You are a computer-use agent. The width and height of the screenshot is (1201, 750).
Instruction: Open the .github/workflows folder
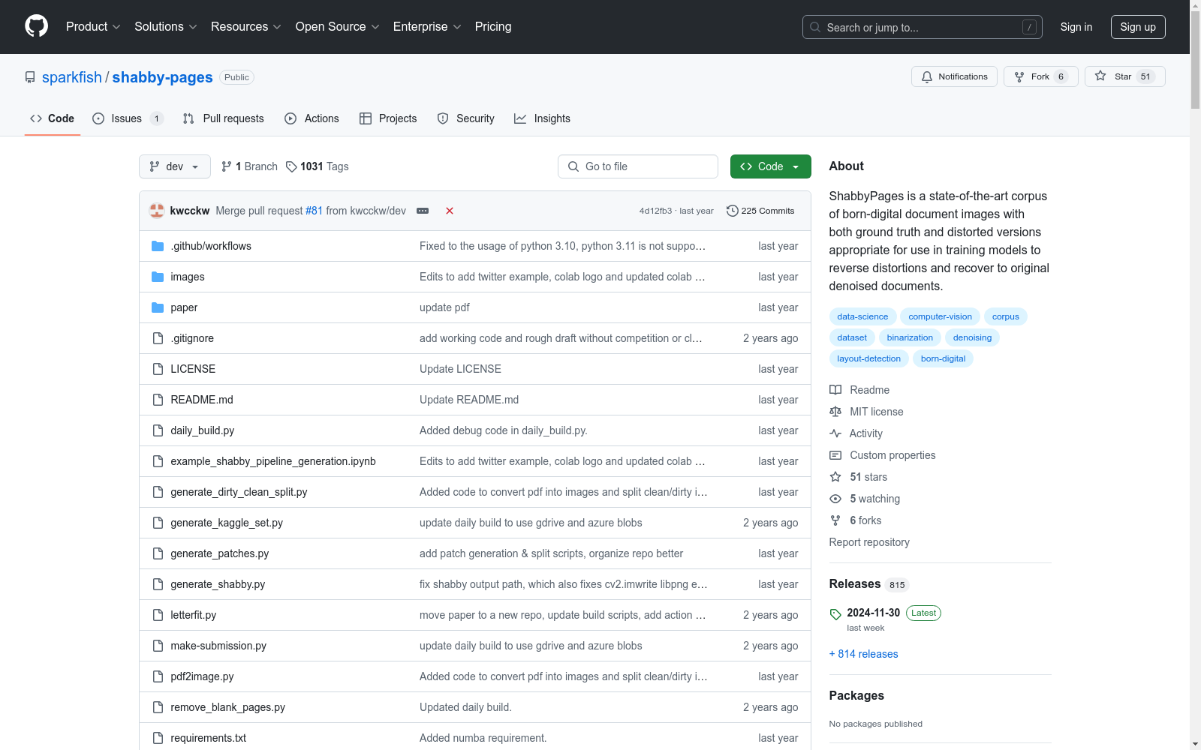click(211, 246)
